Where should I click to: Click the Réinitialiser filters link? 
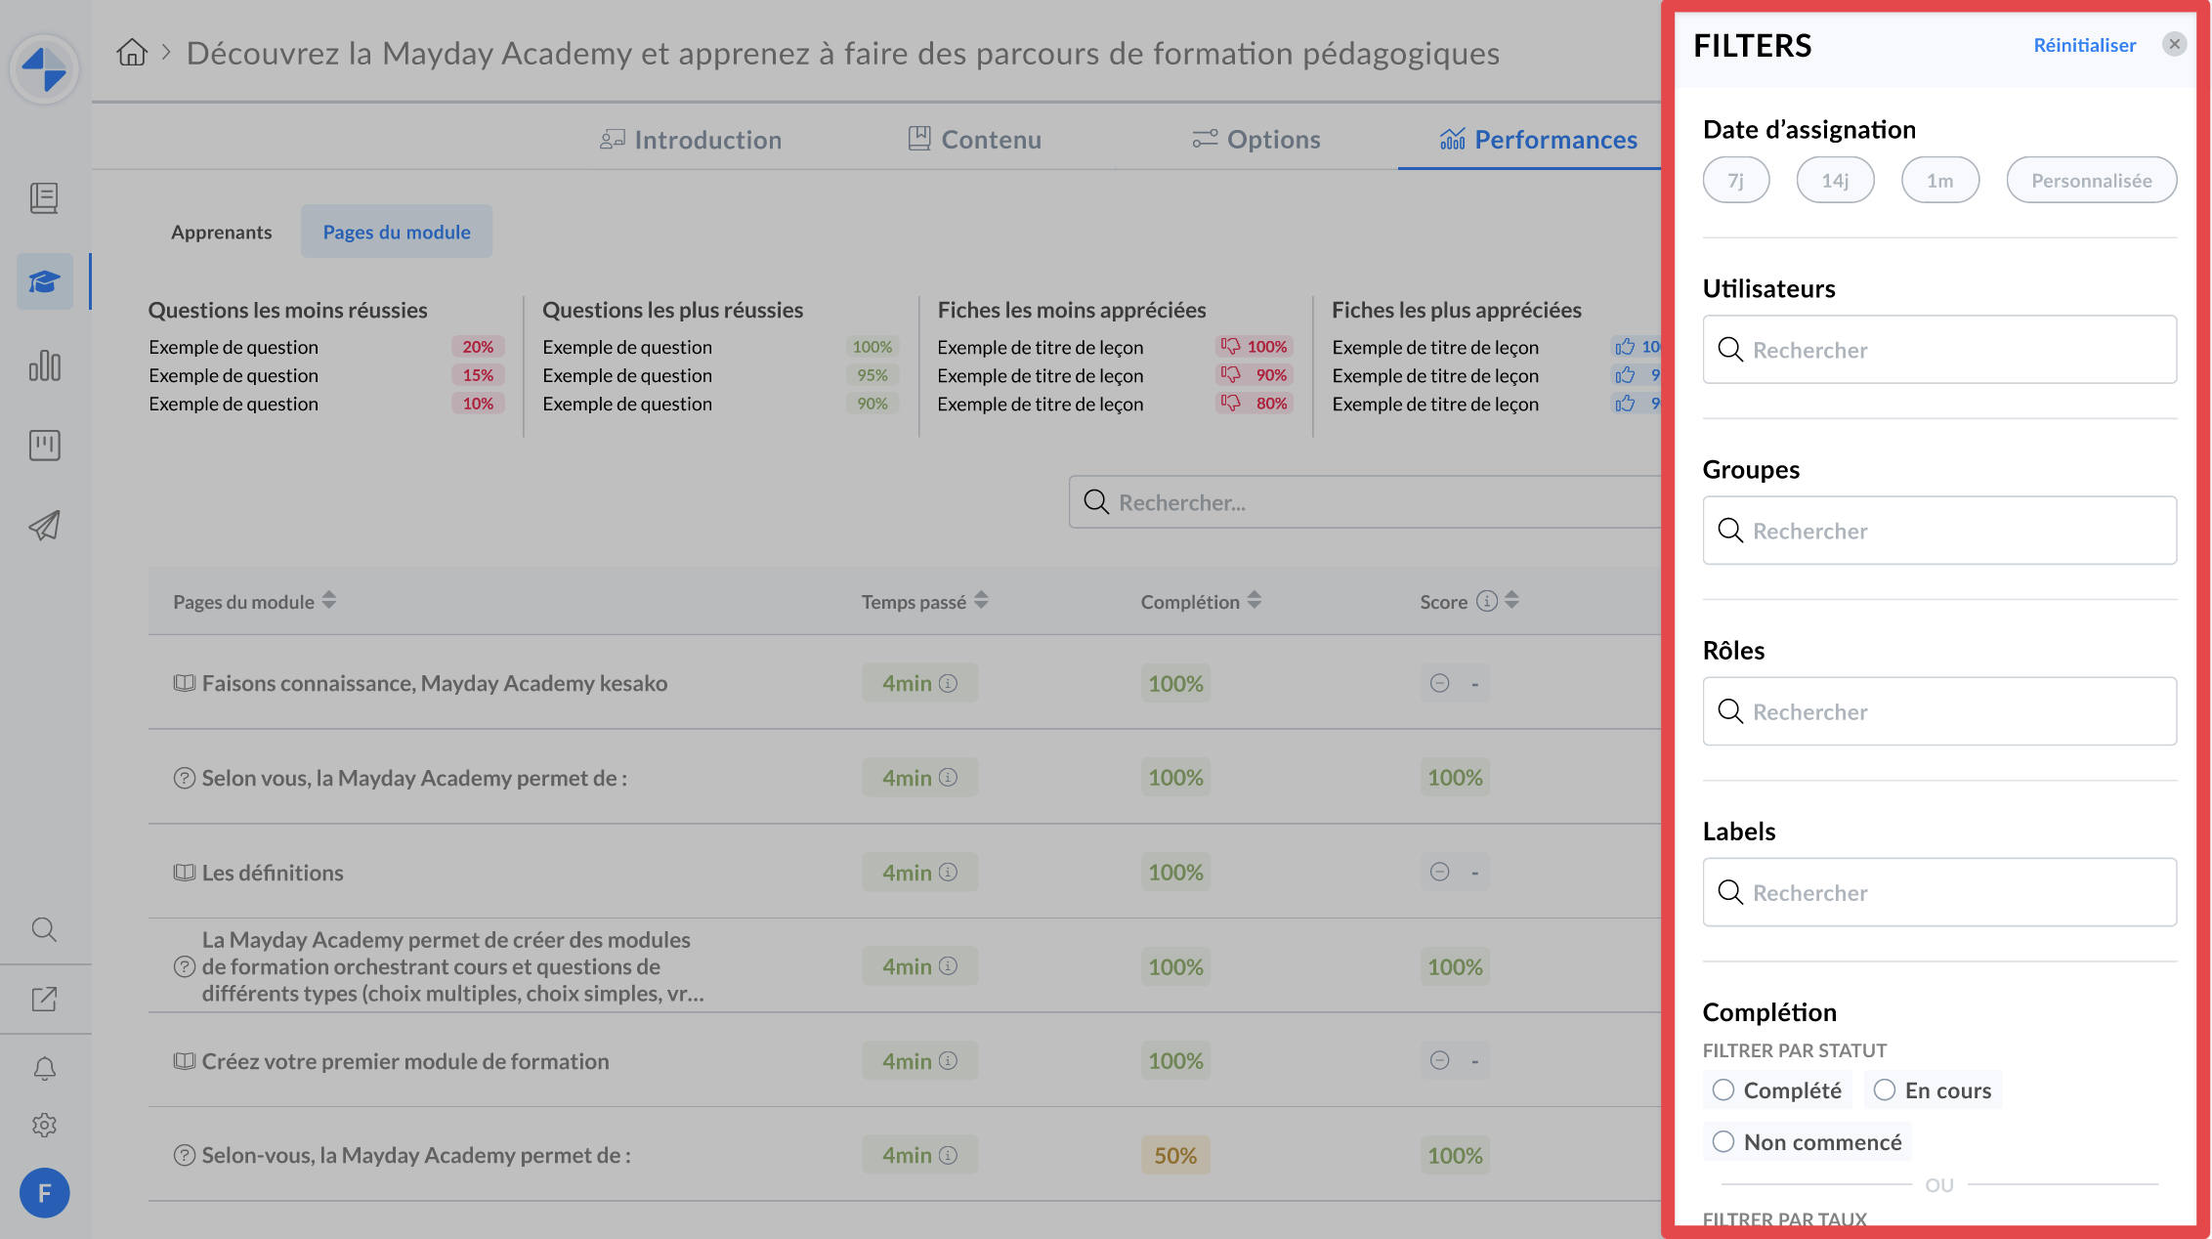[x=2084, y=45]
